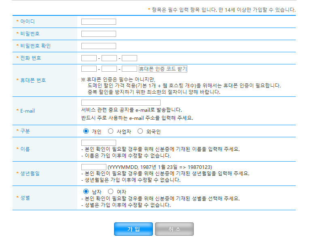This screenshot has width=316, height=241.
Task: Select the 개인 radio button
Action: 86,131
